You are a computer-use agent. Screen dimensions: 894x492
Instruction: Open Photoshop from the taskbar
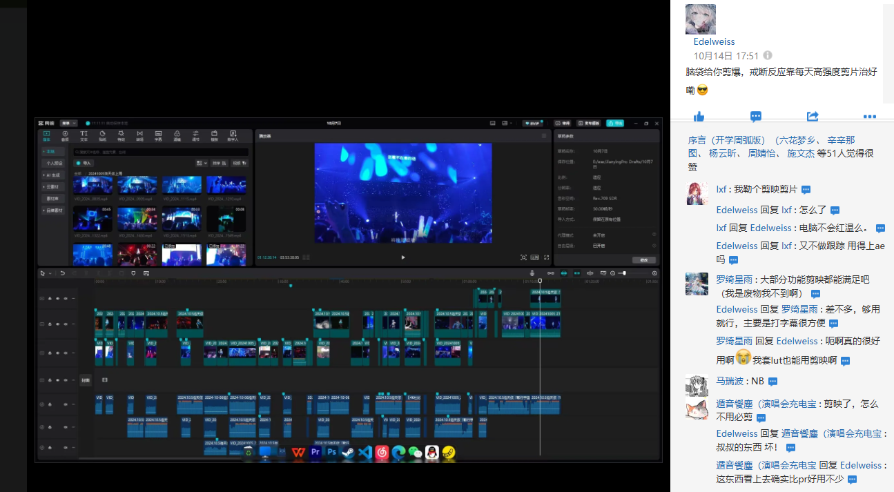[332, 452]
